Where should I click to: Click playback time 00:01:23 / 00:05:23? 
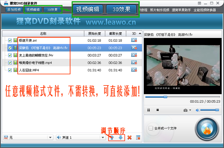point(205,101)
